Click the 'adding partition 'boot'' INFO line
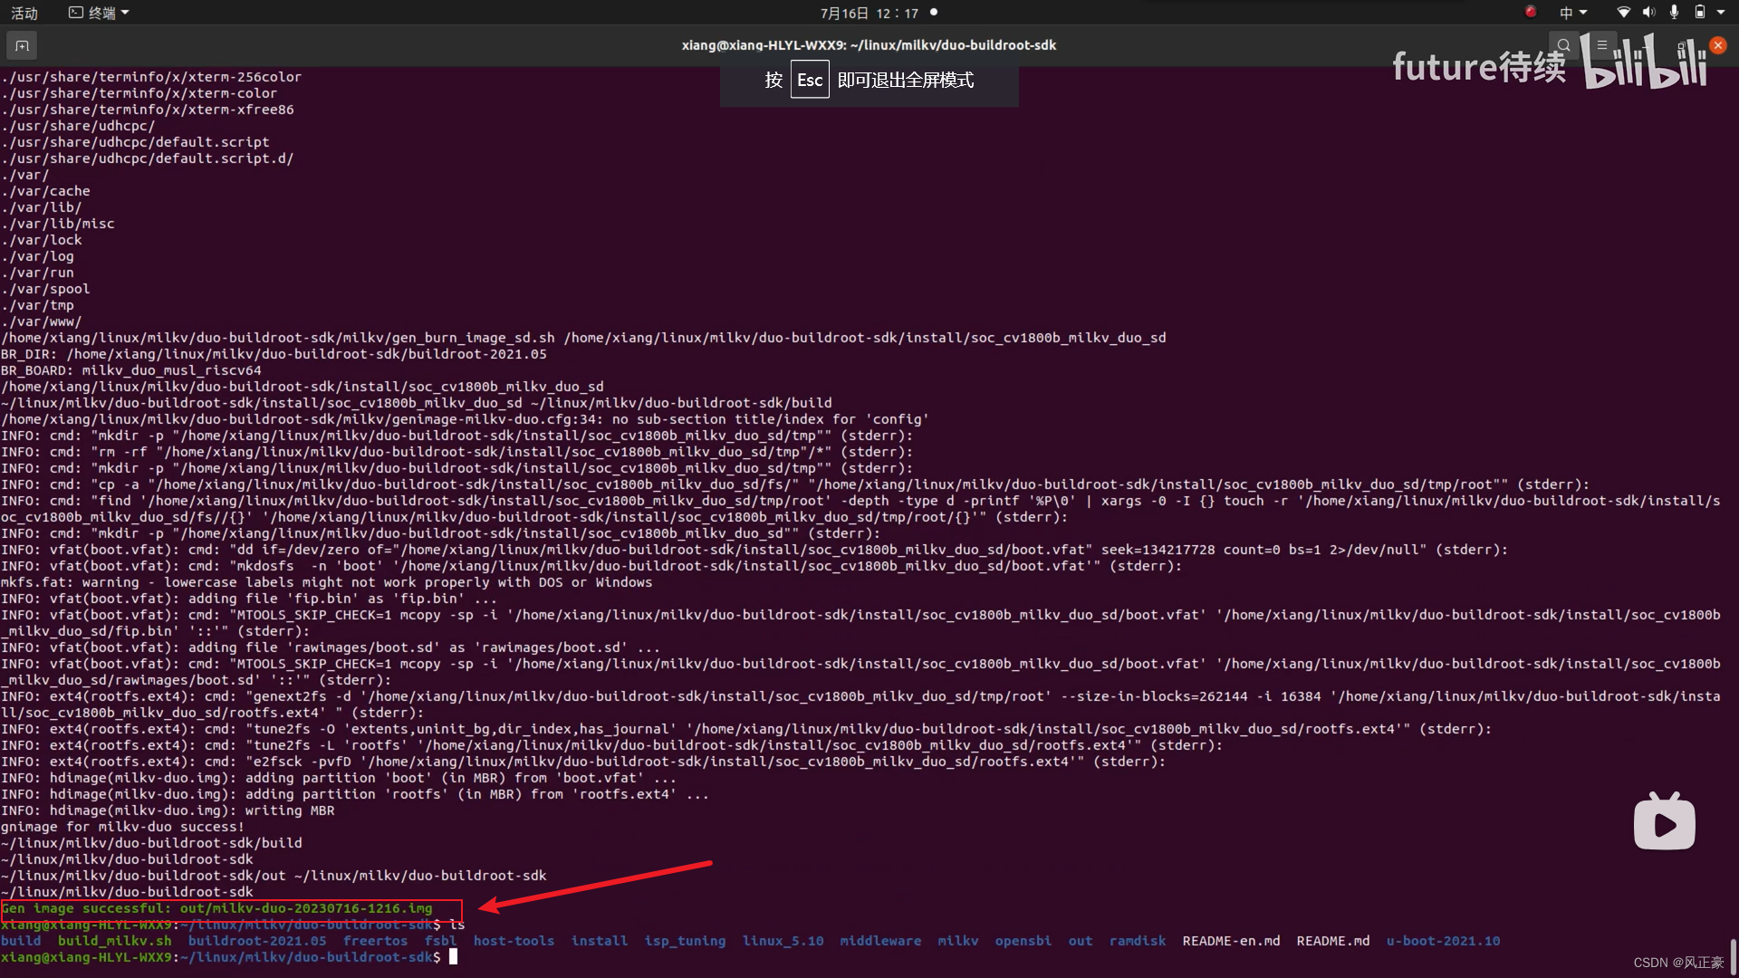This screenshot has height=978, width=1739. (339, 778)
